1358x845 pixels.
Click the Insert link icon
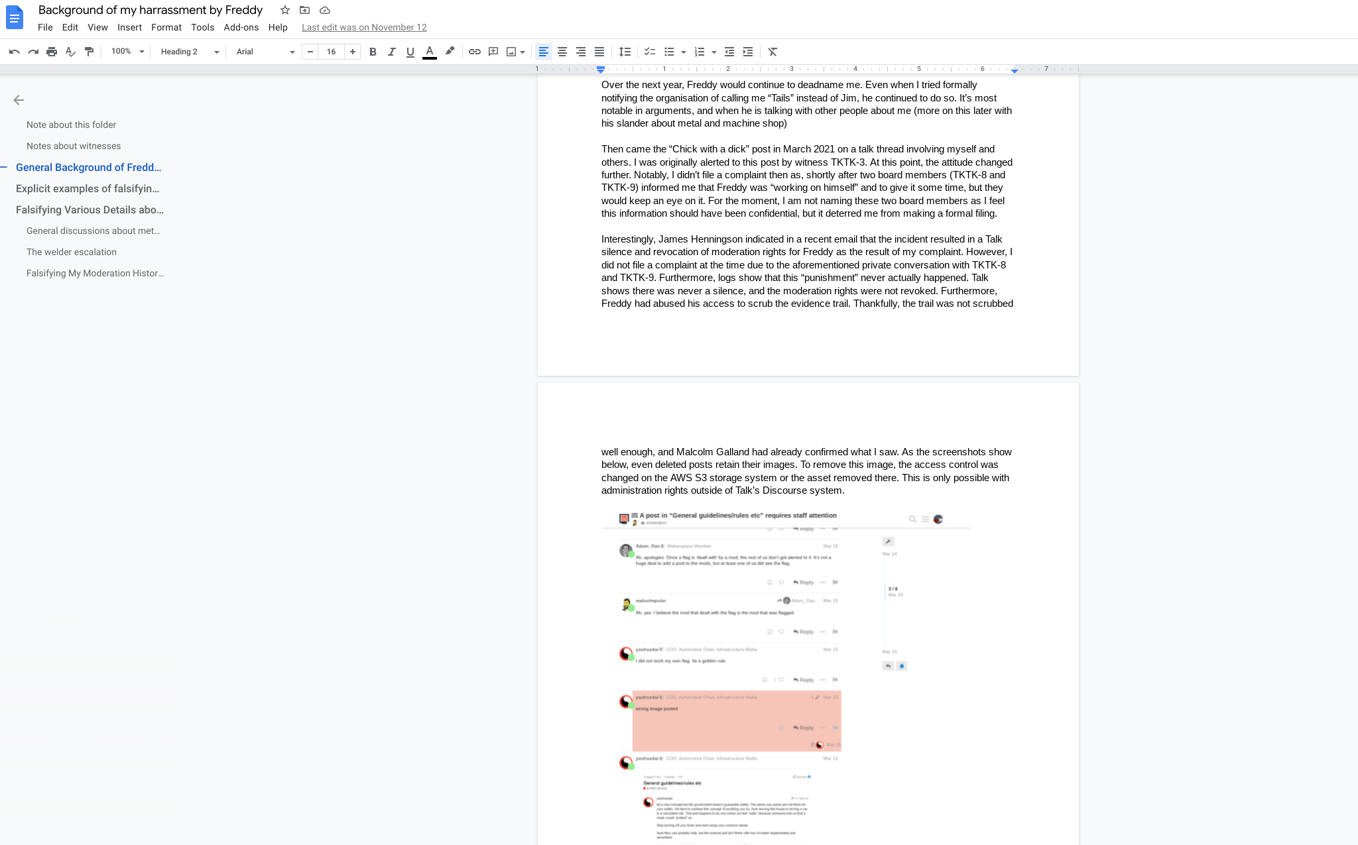coord(474,52)
